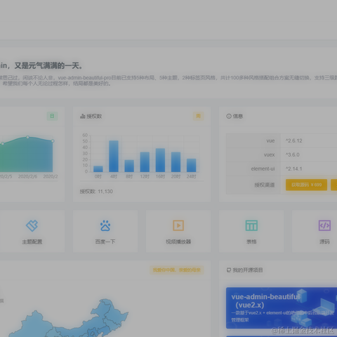Click the yellow 周 tag
The height and width of the screenshot is (337, 337).
tap(198, 116)
